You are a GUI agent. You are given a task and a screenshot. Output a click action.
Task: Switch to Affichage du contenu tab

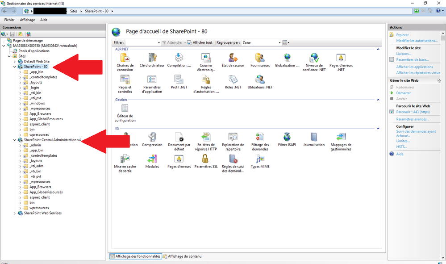click(x=182, y=256)
